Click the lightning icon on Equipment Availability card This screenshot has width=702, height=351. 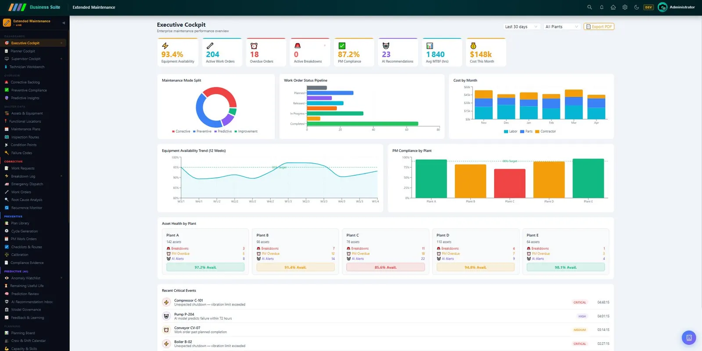coord(165,46)
